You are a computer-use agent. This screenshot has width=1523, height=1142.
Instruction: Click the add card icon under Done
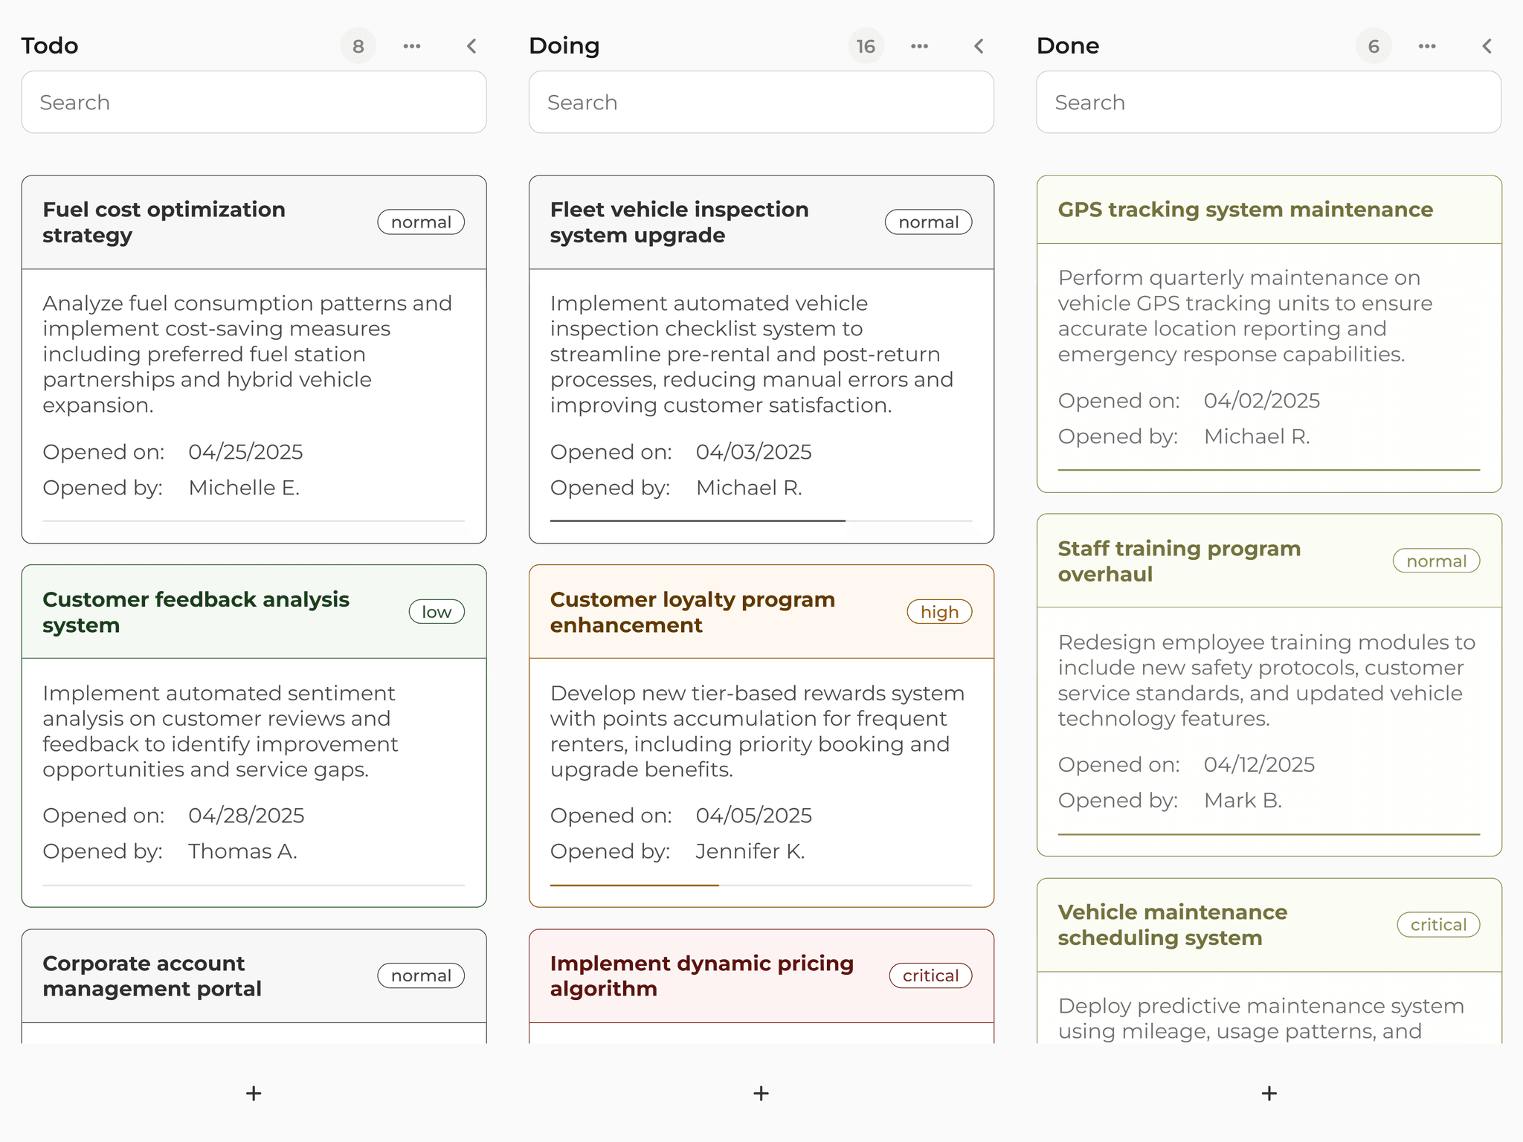pyautogui.click(x=1268, y=1093)
